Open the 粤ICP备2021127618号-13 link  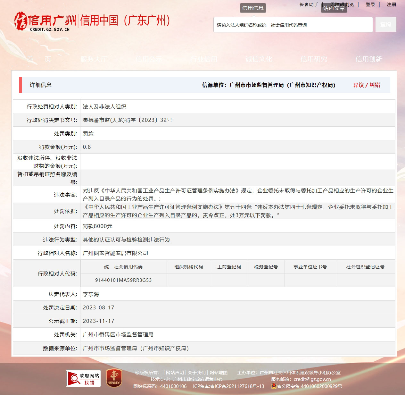click(237, 386)
